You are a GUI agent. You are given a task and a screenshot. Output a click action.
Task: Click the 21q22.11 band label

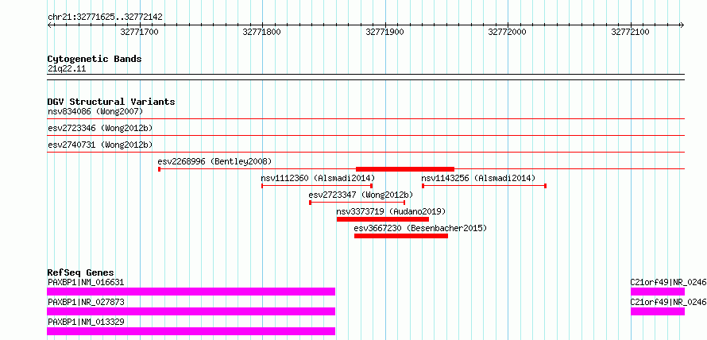(x=67, y=69)
